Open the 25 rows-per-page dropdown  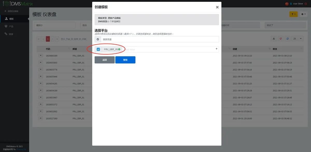point(298,39)
